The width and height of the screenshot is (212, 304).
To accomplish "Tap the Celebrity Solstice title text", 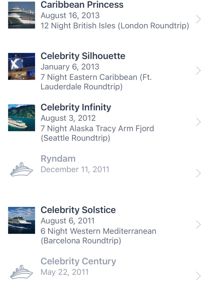I will 78,210.
